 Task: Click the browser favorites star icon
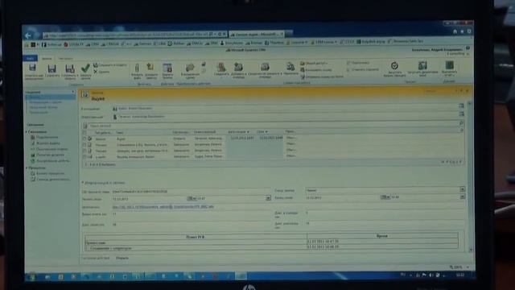462,31
